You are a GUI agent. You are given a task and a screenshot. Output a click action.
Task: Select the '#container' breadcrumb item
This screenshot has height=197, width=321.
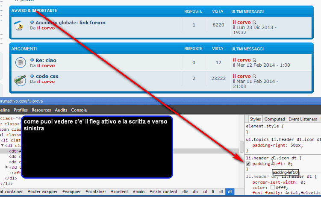(96, 192)
